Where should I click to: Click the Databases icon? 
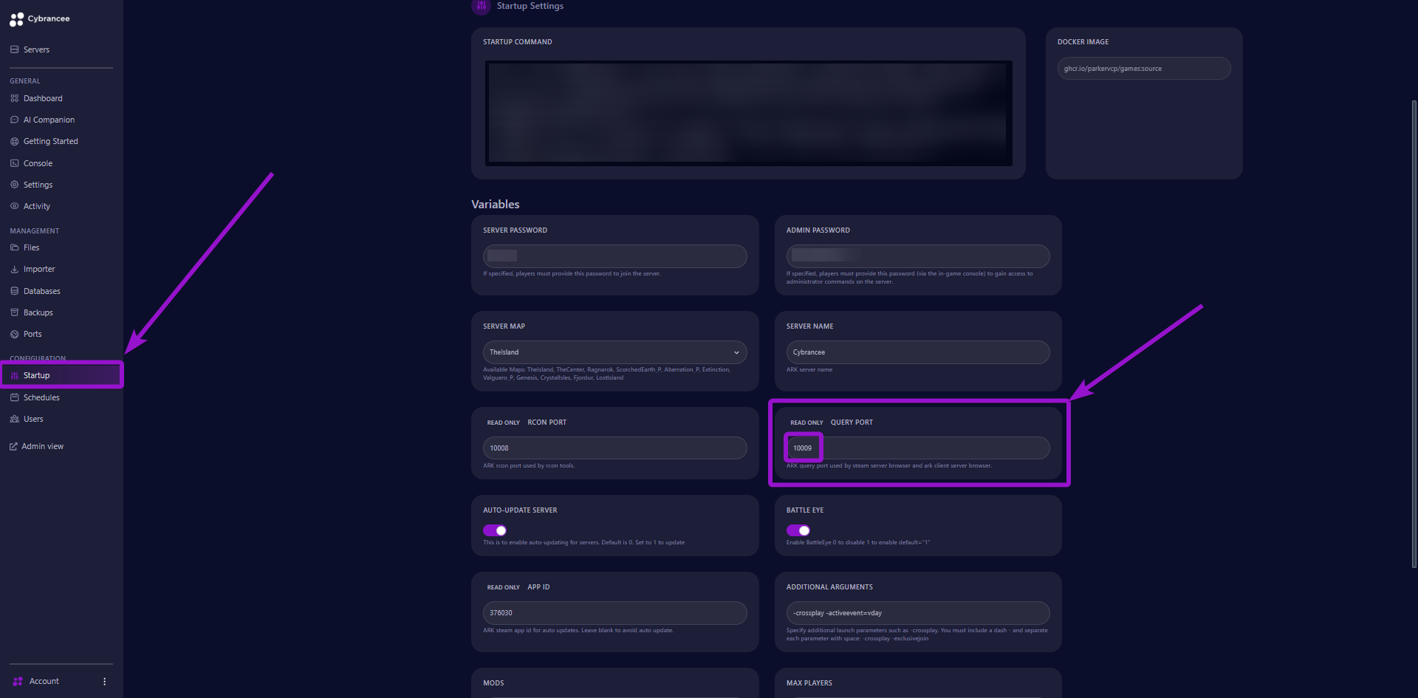(x=14, y=290)
